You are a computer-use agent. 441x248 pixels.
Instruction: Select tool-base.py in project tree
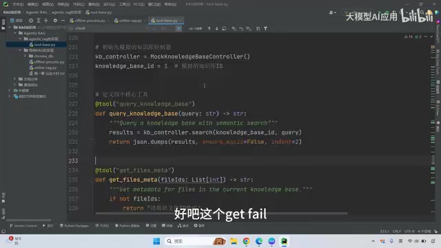pos(44,44)
